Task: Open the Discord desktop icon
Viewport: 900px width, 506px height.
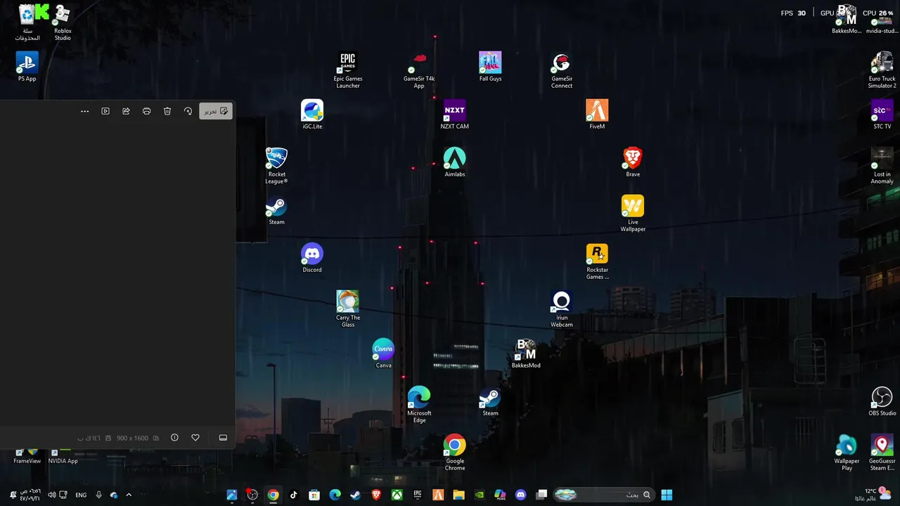Action: coord(312,258)
